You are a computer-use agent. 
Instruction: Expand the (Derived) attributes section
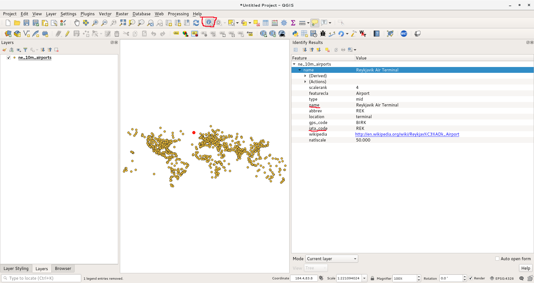(x=305, y=76)
